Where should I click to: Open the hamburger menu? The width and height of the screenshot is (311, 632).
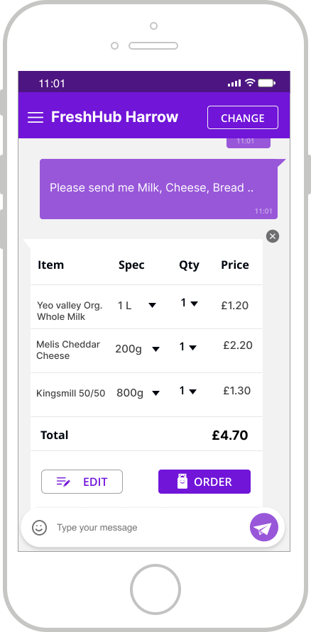(36, 117)
